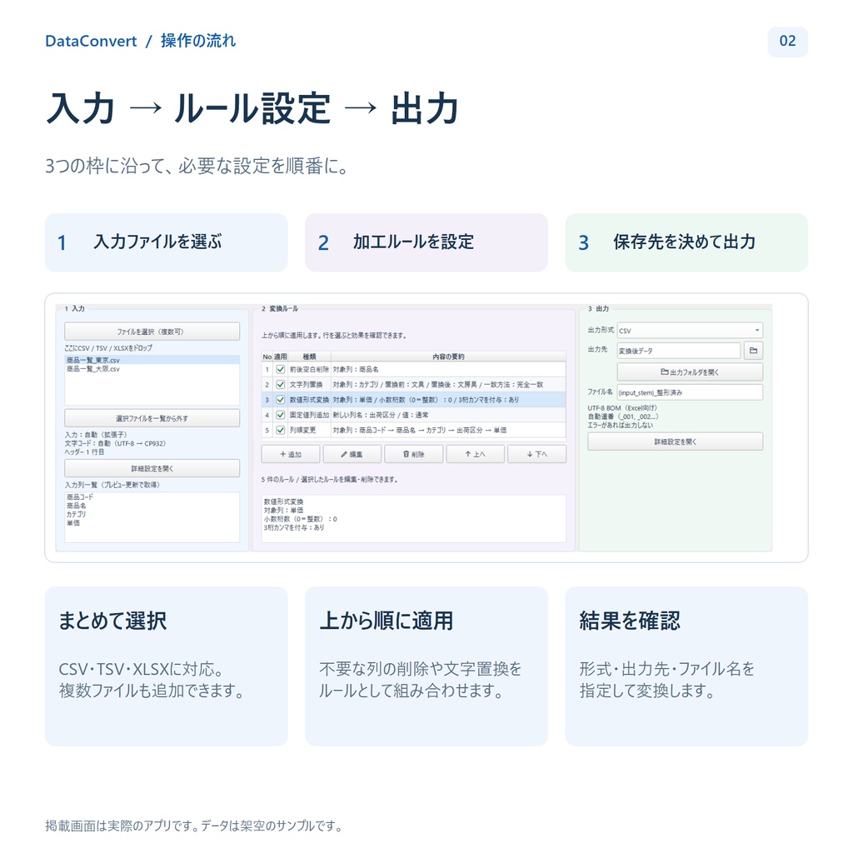The image size is (853, 853).
Task: Select the 前後空白削除 type cell
Action: point(309,369)
